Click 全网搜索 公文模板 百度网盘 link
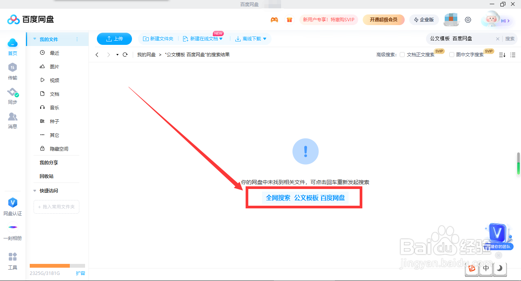Image resolution: width=521 pixels, height=281 pixels. coord(305,198)
